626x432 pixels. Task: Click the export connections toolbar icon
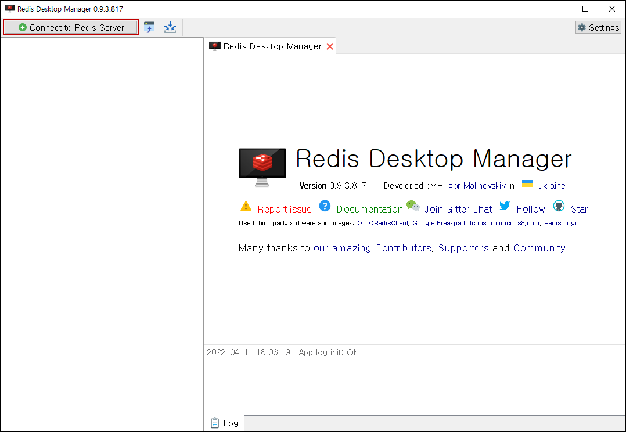[x=170, y=27]
